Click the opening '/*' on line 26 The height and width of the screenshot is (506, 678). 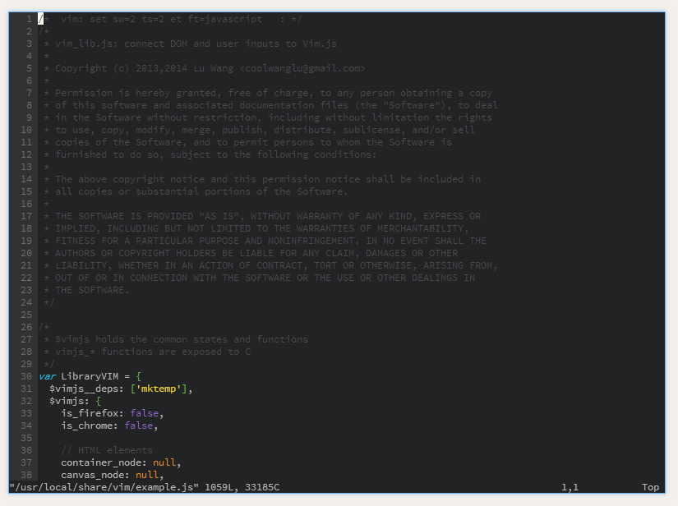coord(44,327)
